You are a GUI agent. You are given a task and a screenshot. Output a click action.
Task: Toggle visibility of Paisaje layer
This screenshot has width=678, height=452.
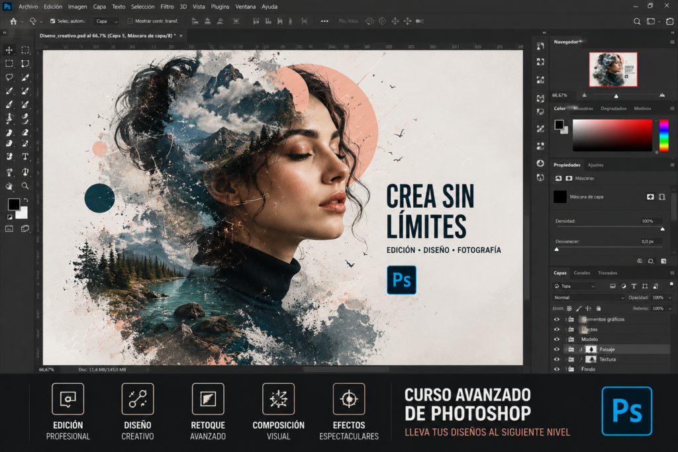(556, 349)
